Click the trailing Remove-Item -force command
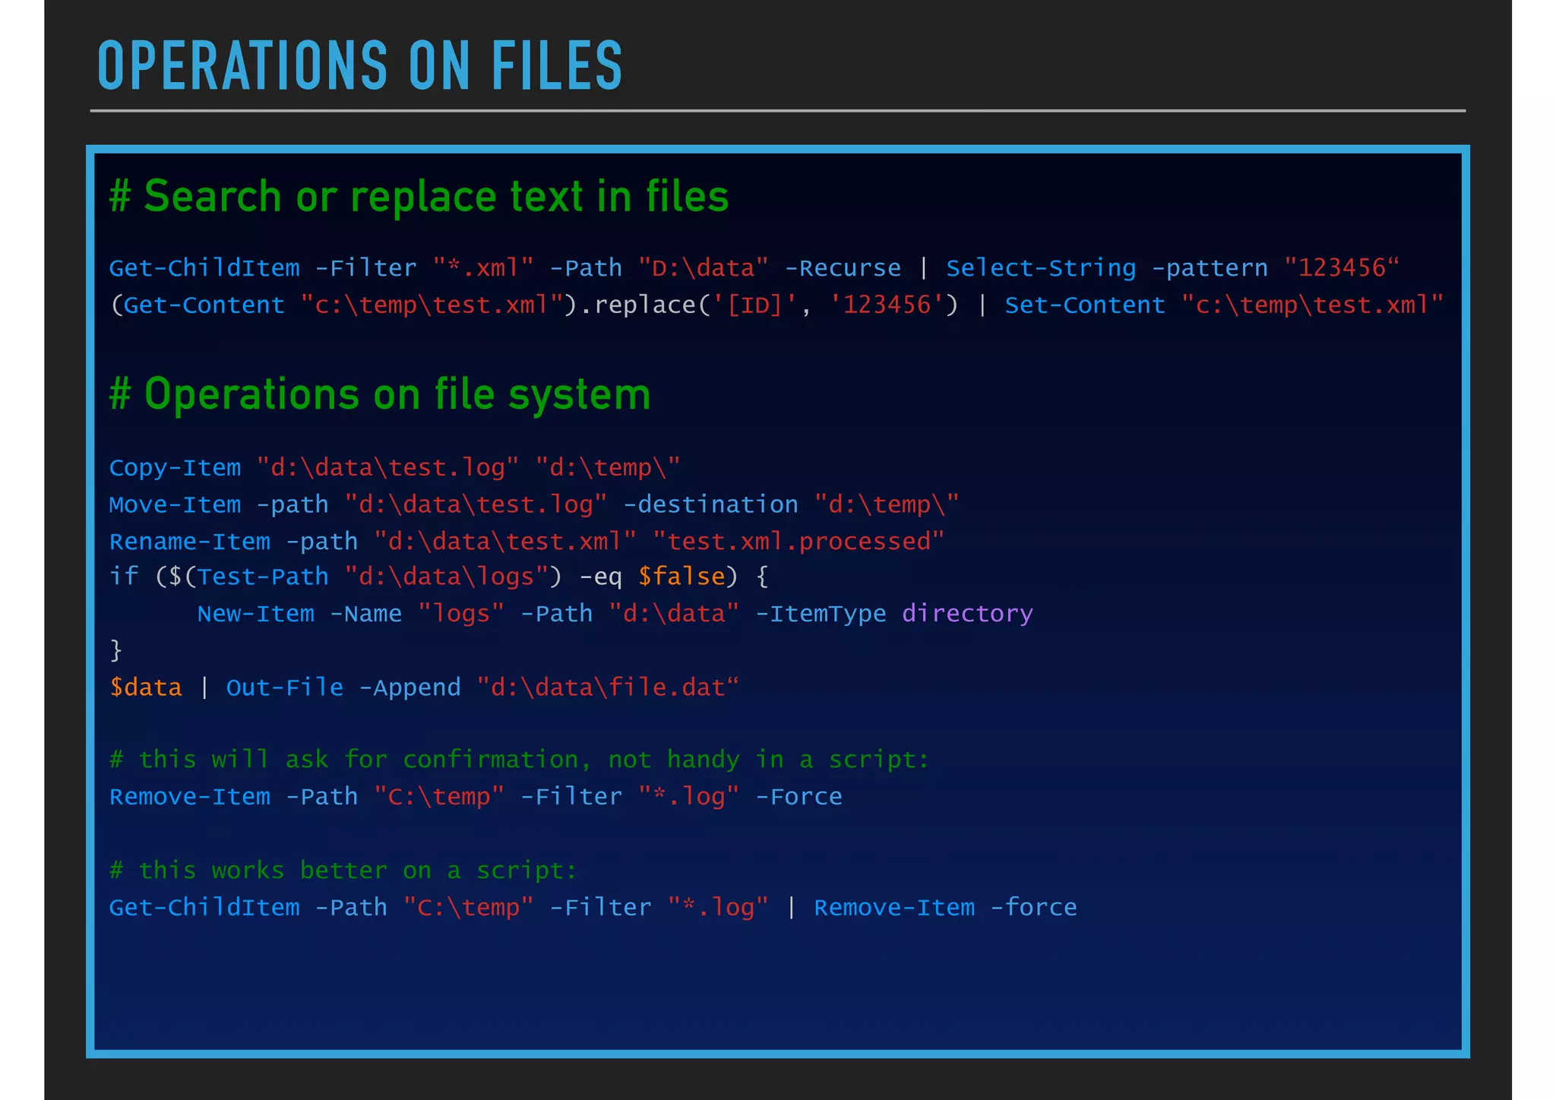The image size is (1556, 1100). (x=945, y=908)
